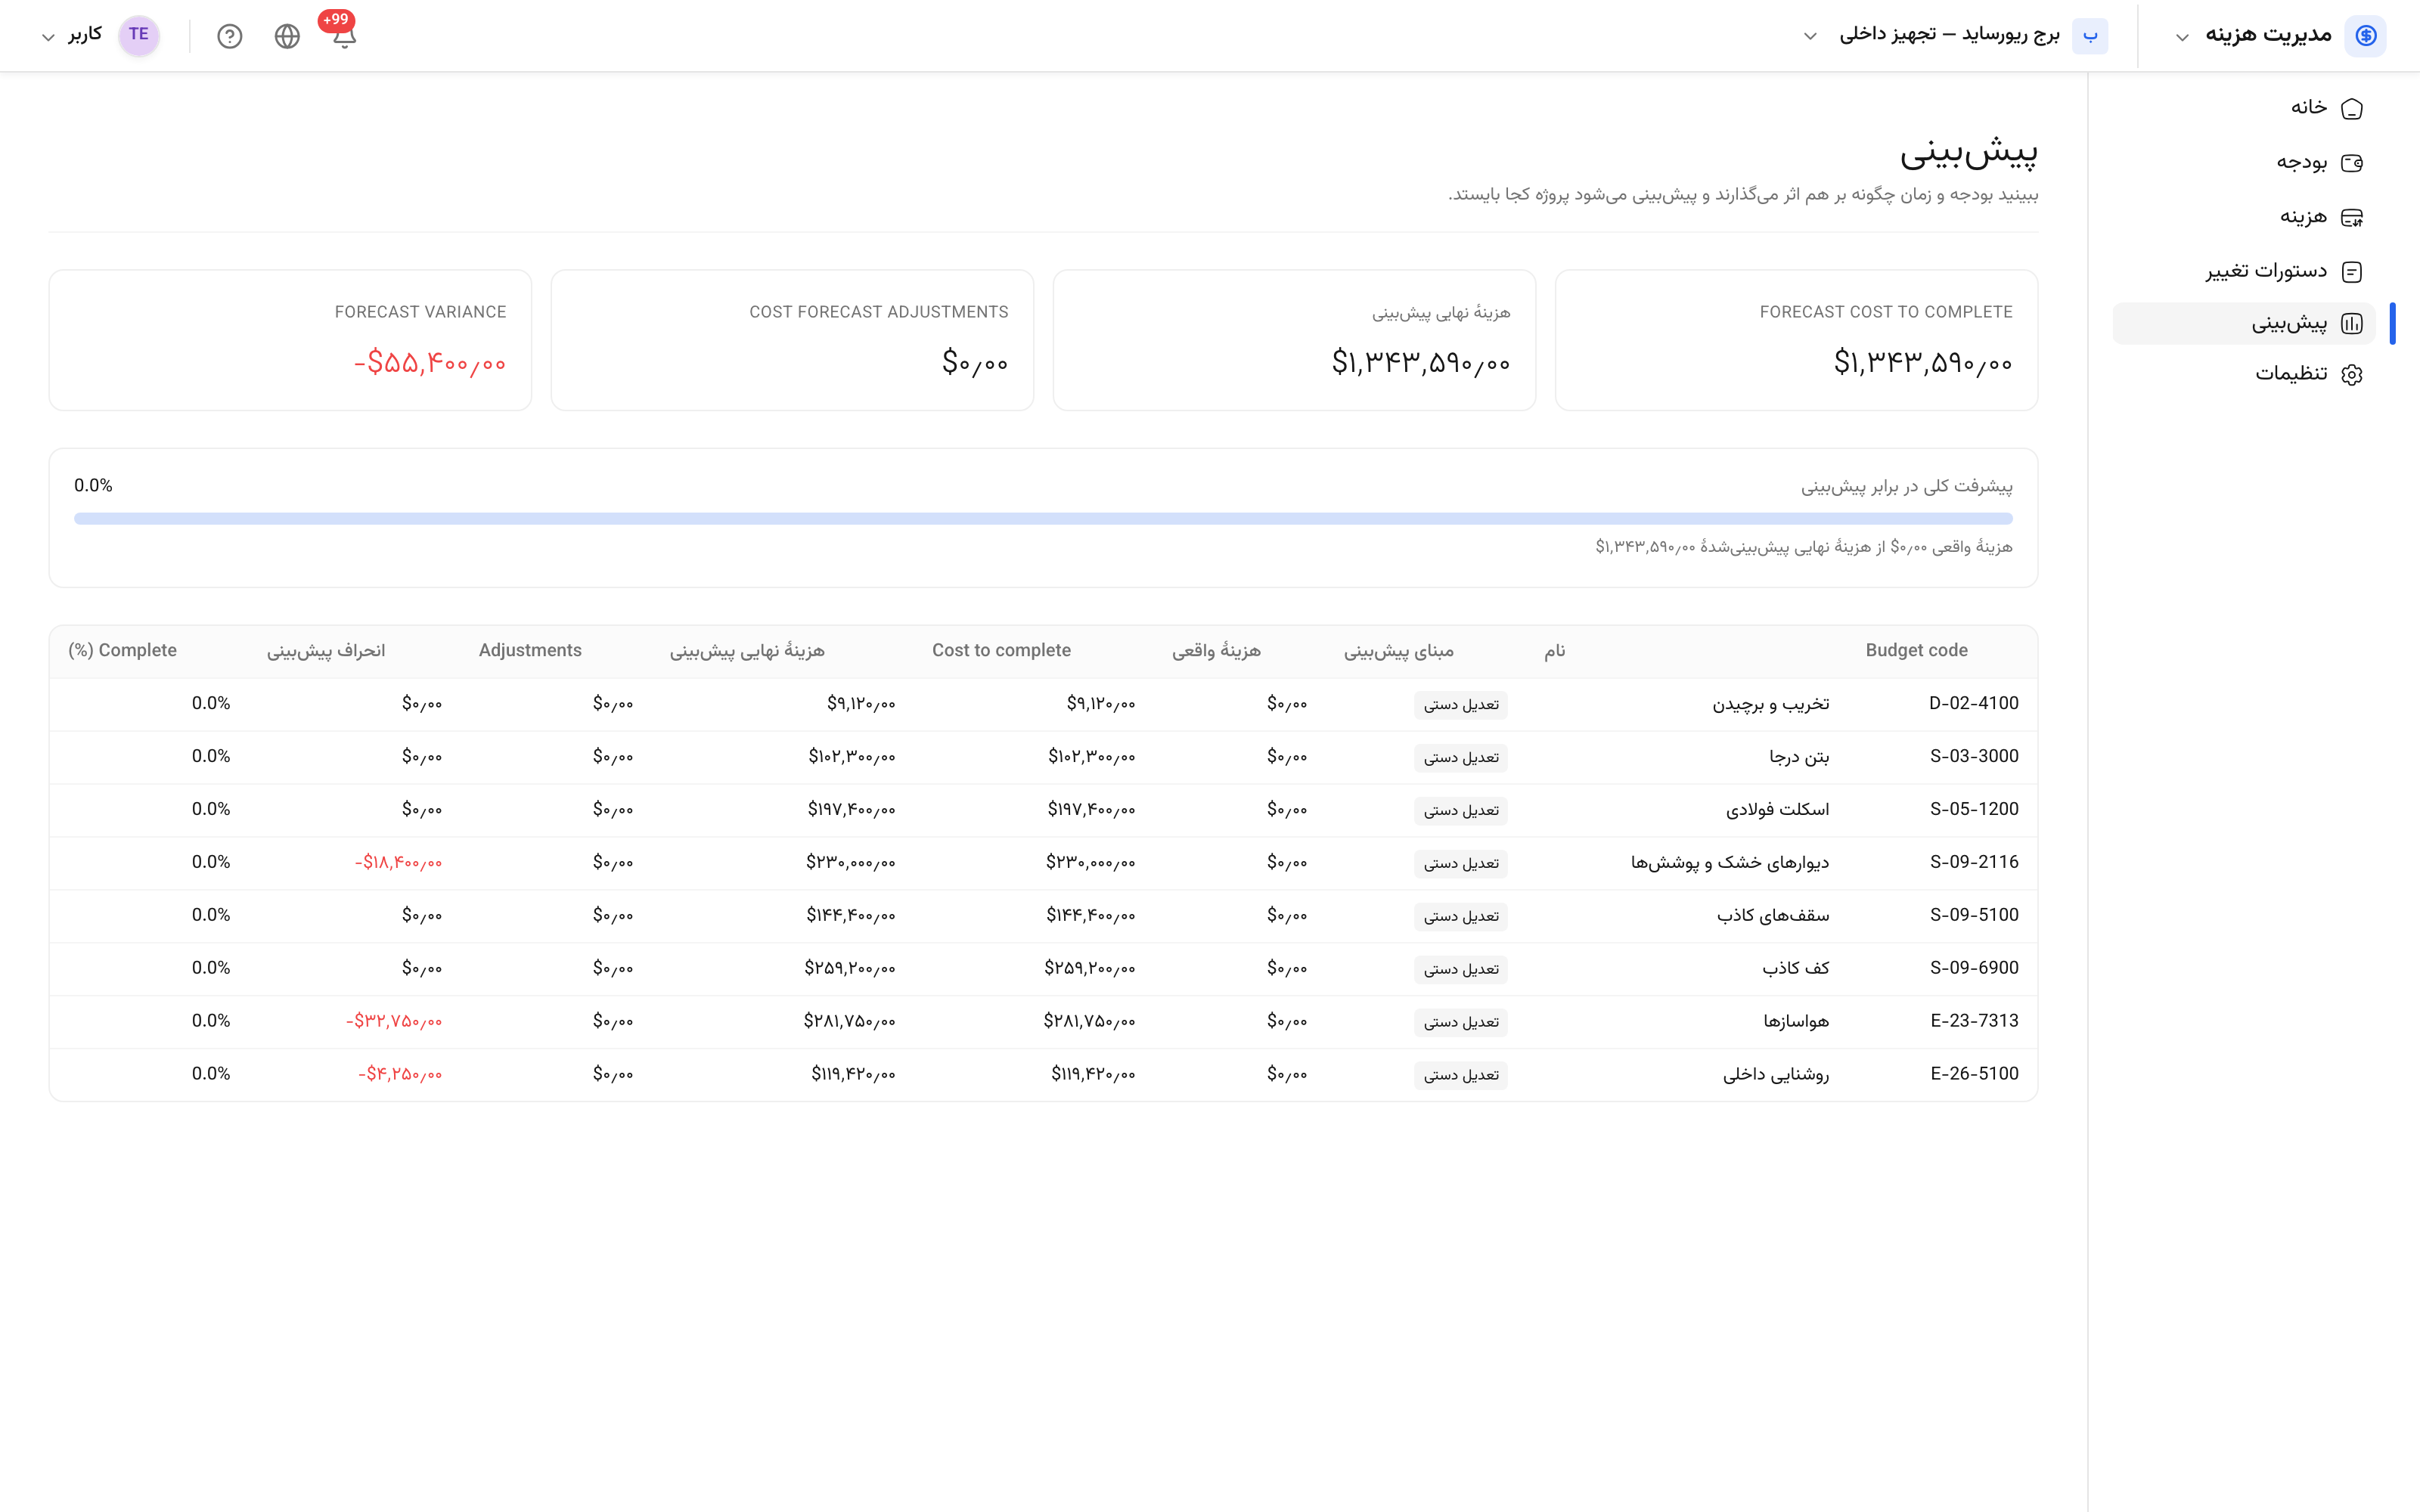Open the برج ریورساید project dropdown chevron
2420x1512 pixels.
pyautogui.click(x=1810, y=36)
